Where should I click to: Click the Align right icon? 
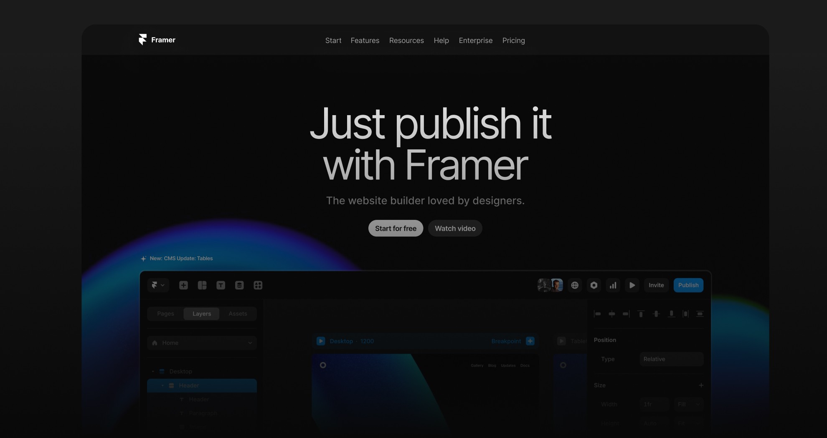[x=626, y=314]
